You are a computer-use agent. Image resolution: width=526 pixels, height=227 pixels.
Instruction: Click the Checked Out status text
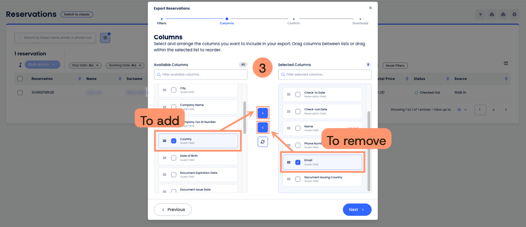click(x=430, y=92)
